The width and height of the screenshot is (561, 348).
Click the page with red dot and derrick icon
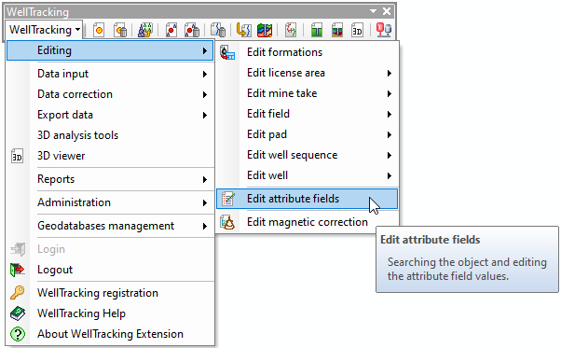tap(171, 30)
